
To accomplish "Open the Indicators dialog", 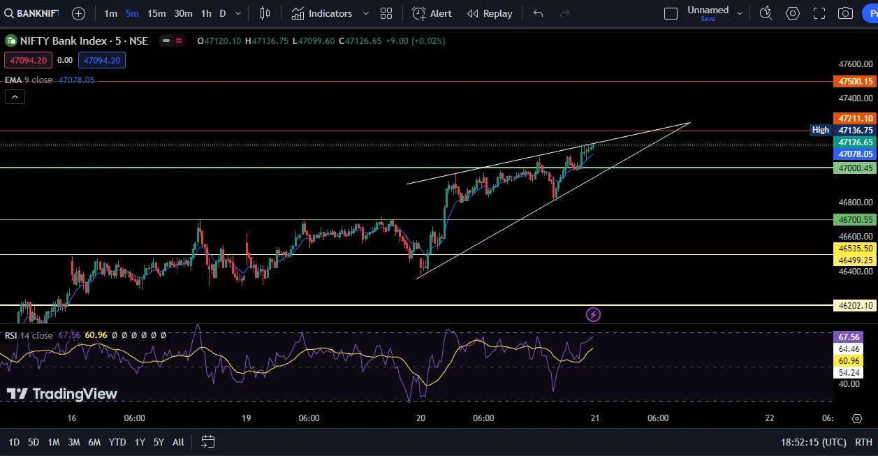I will click(x=322, y=13).
